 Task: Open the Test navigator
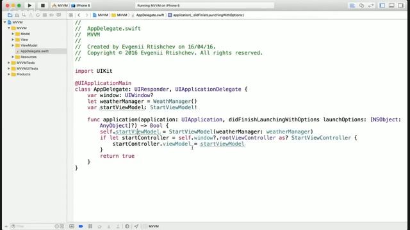(x=38, y=15)
